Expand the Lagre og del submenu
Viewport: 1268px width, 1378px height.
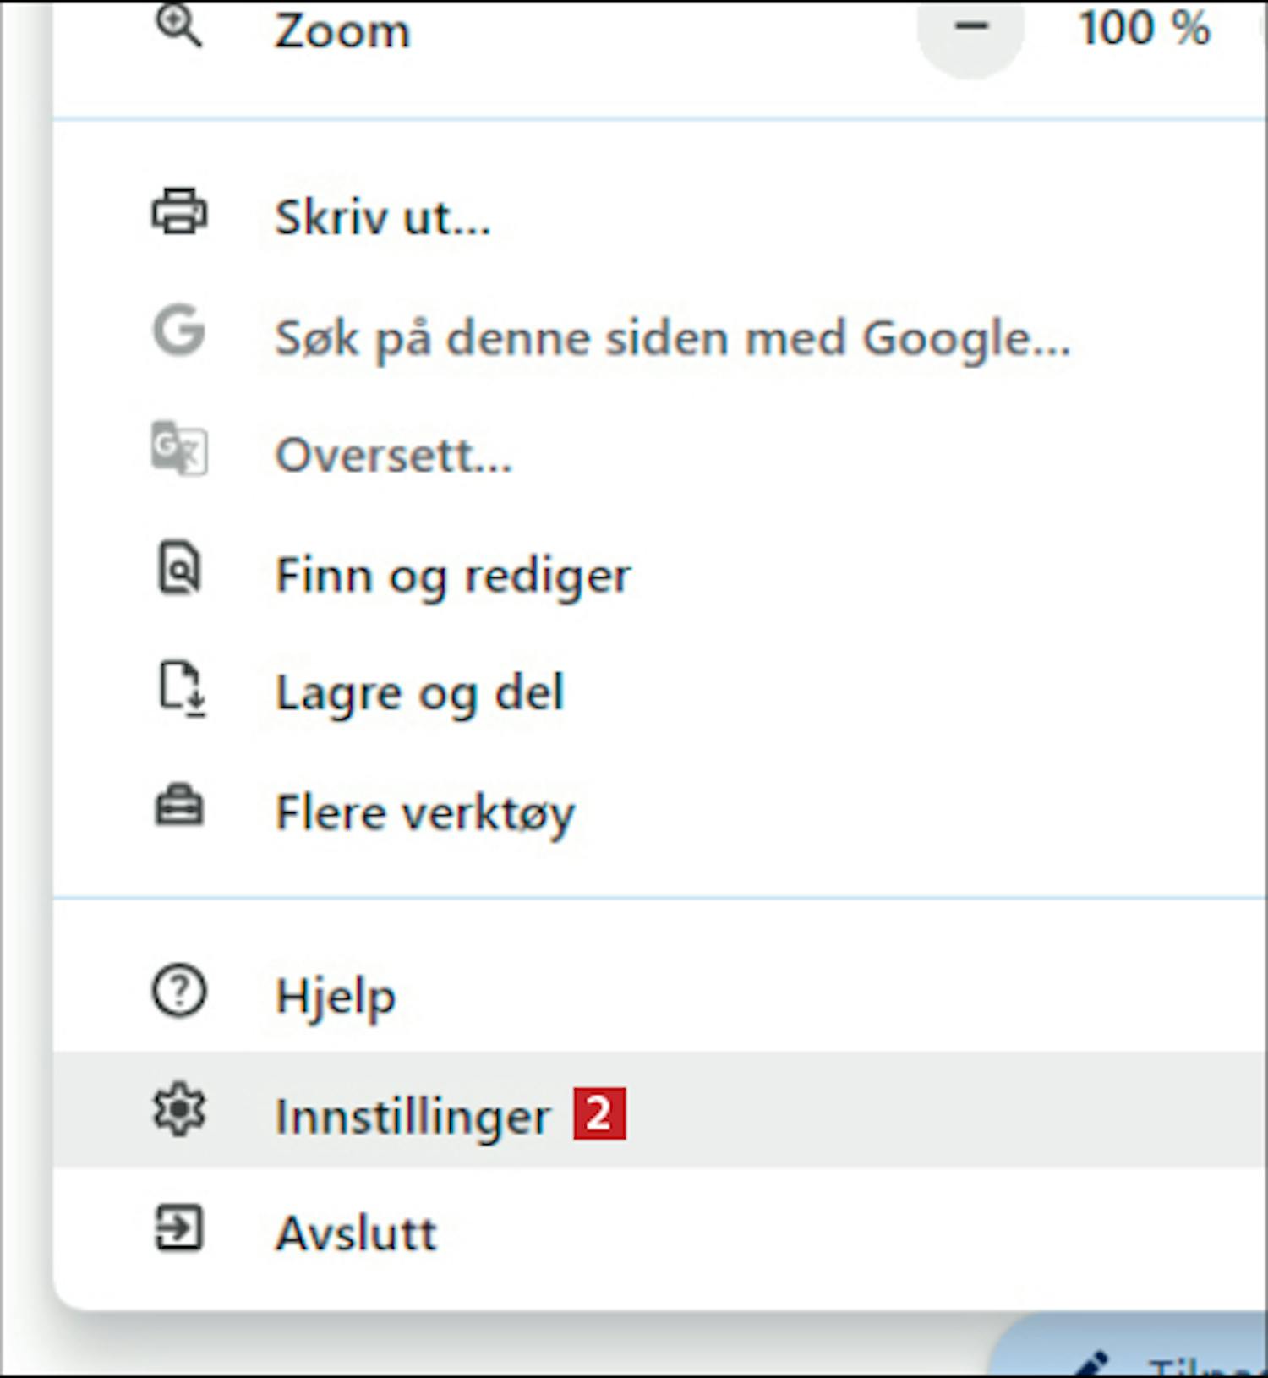659,692
